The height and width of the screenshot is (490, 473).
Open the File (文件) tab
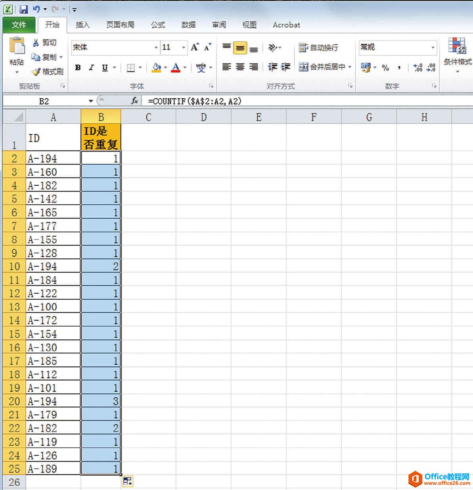19,25
